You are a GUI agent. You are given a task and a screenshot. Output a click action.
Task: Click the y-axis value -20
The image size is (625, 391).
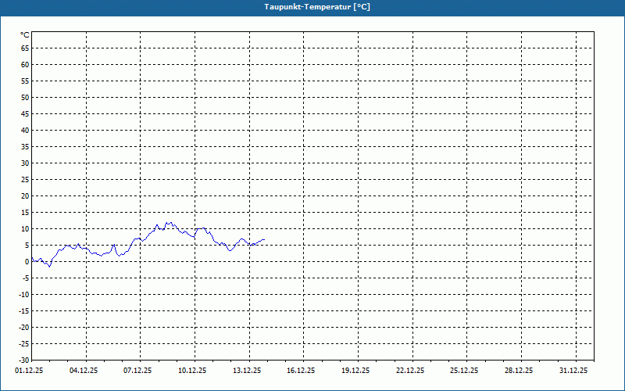tap(24, 327)
